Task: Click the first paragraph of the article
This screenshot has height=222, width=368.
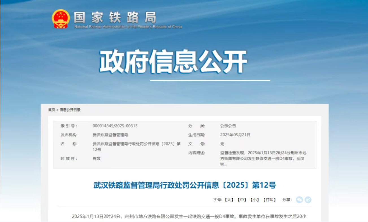Action: tap(189, 217)
